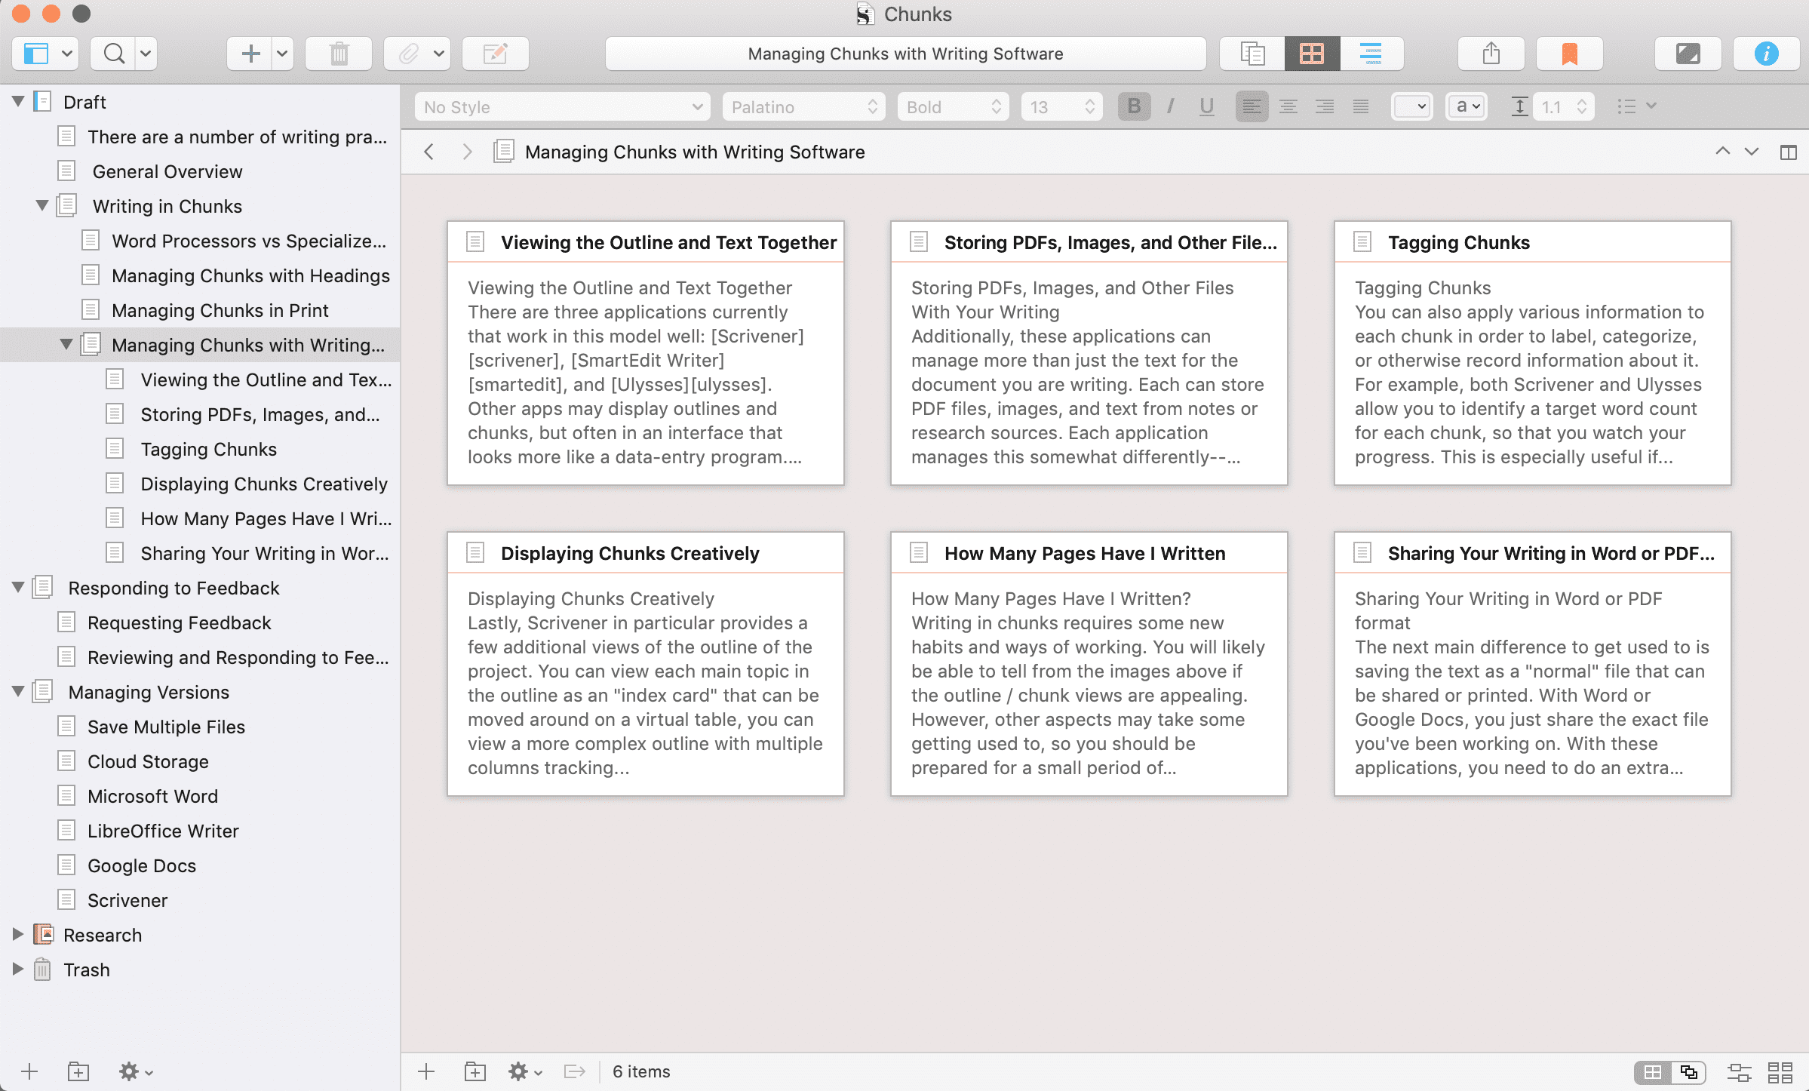Open Managing Chunks with Writing Software header title
This screenshot has width=1809, height=1091.
(695, 152)
